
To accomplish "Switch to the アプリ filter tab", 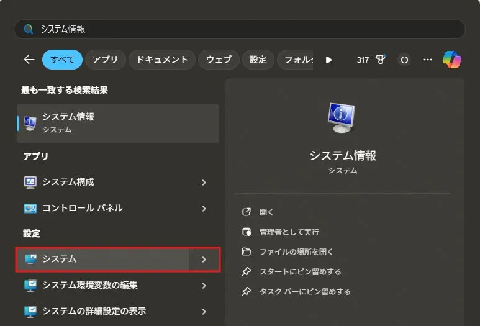I will click(106, 60).
